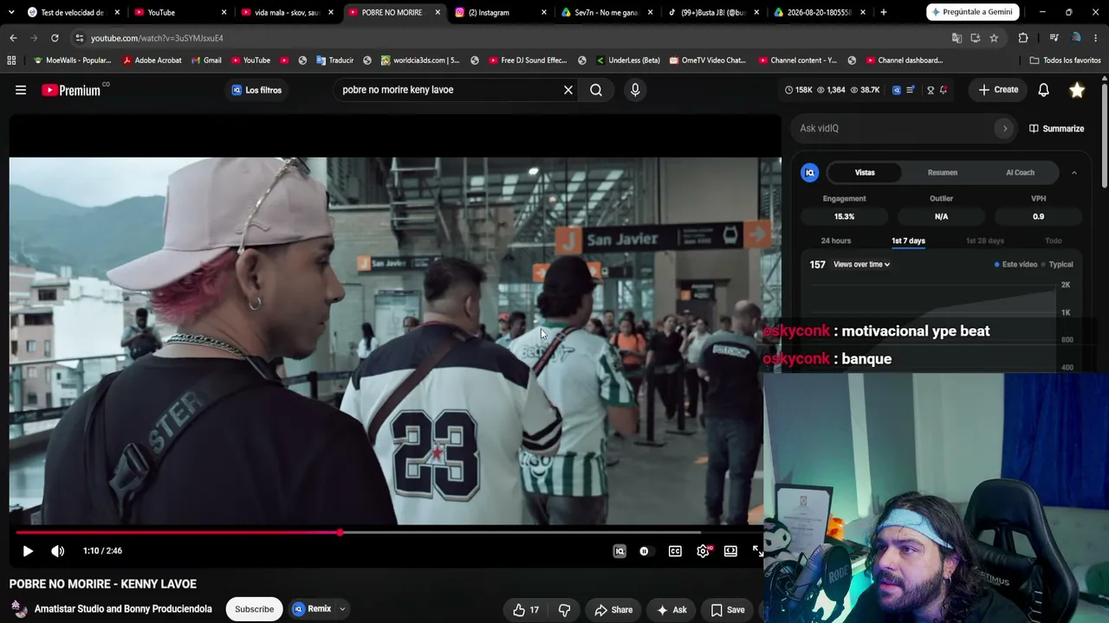The image size is (1109, 623).
Task: Expand the Remix dropdown arrow
Action: pyautogui.click(x=342, y=609)
